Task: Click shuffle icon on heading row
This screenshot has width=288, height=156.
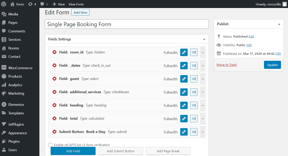Action: tap(194, 105)
